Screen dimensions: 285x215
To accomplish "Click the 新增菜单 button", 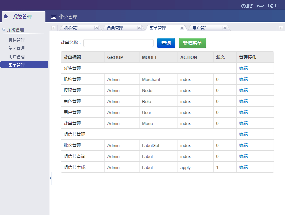I will click(192, 43).
